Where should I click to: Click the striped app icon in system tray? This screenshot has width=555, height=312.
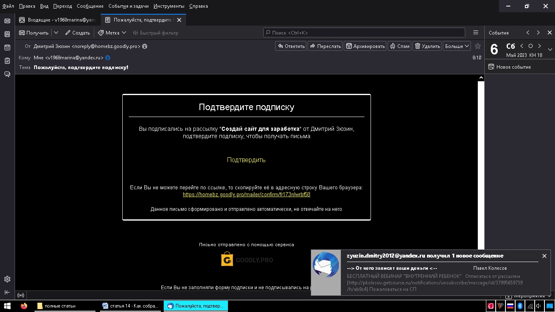coord(501,306)
